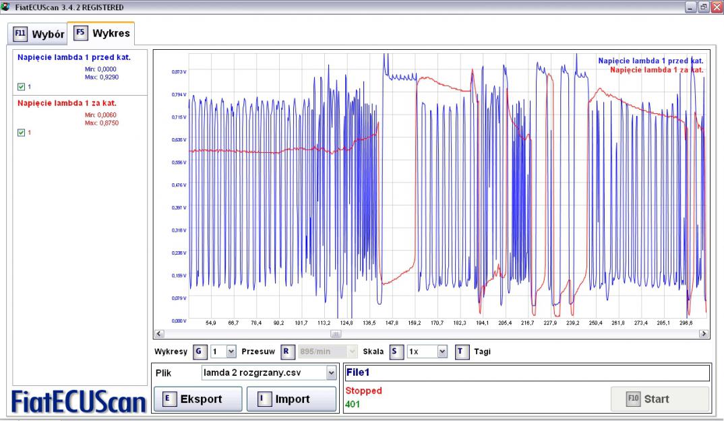Click the FiatECUScan app icon in title bar
Image resolution: width=724 pixels, height=421 pixels.
click(6, 6)
